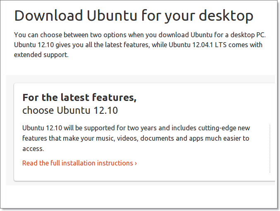Click the 'extended support.' text in the intro paragraph

[41, 55]
